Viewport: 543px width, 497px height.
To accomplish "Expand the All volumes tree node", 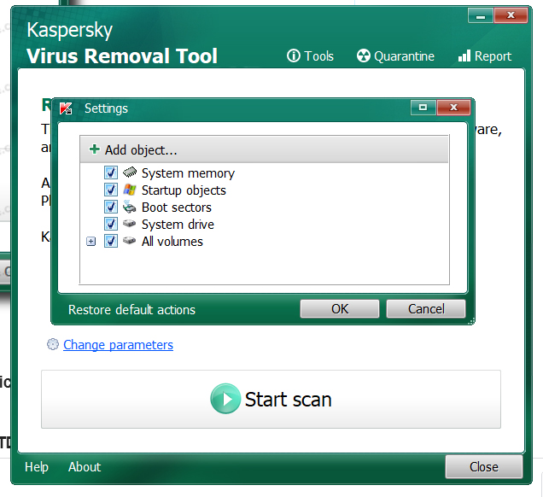I will tap(91, 242).
